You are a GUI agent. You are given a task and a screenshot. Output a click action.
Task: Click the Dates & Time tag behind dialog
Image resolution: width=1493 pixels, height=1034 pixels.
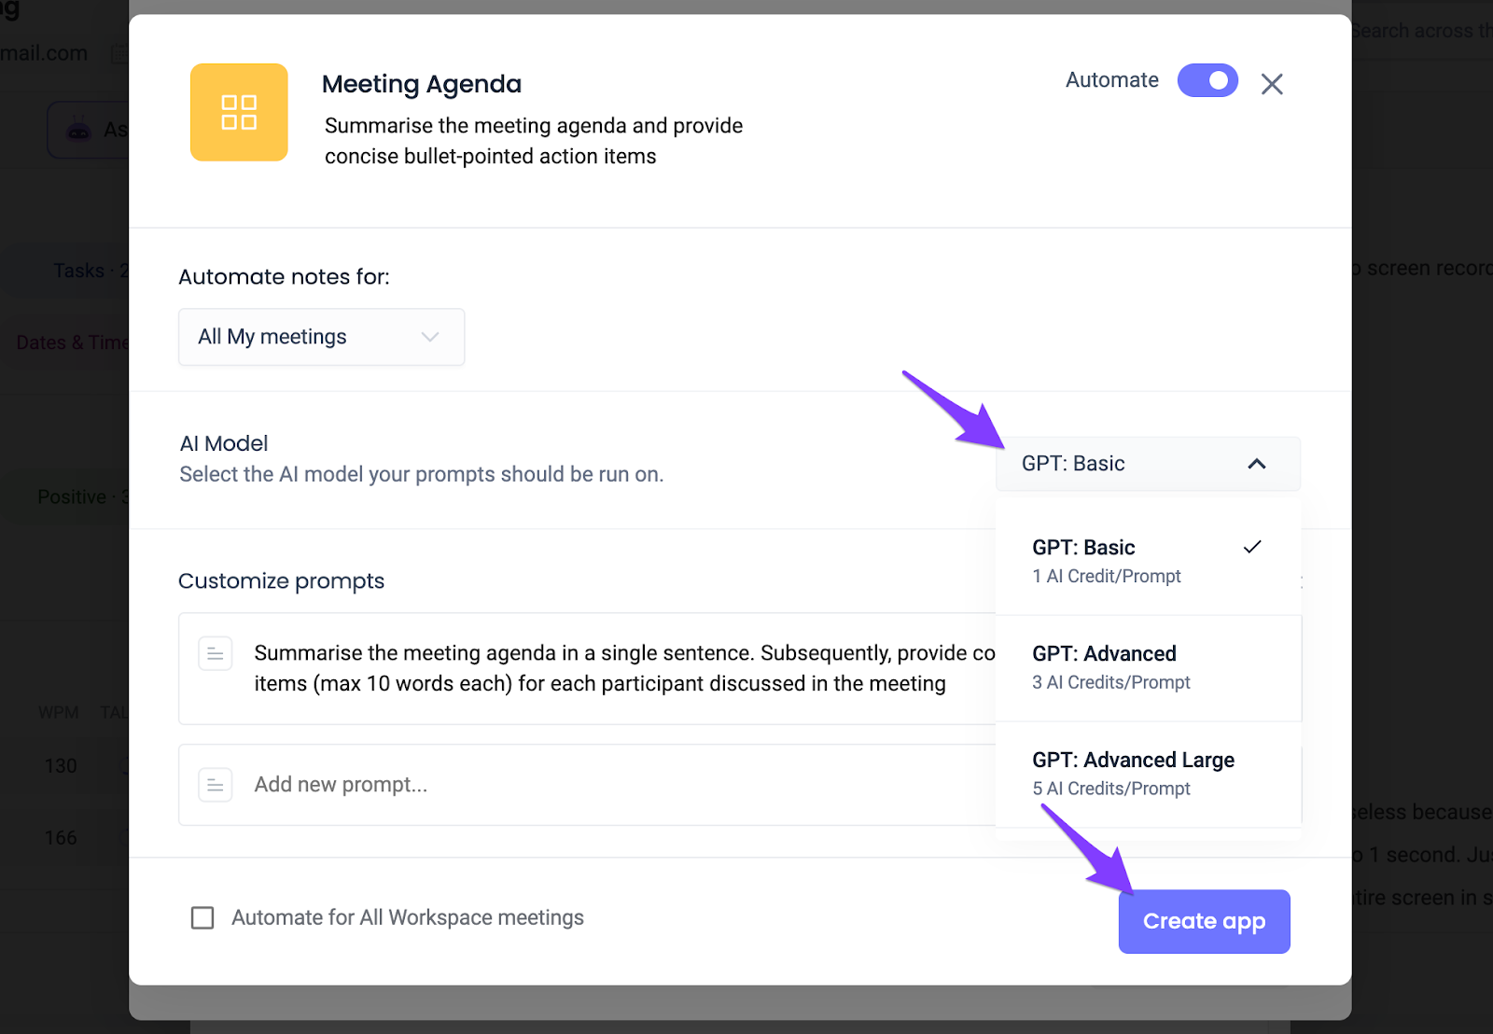tap(72, 342)
